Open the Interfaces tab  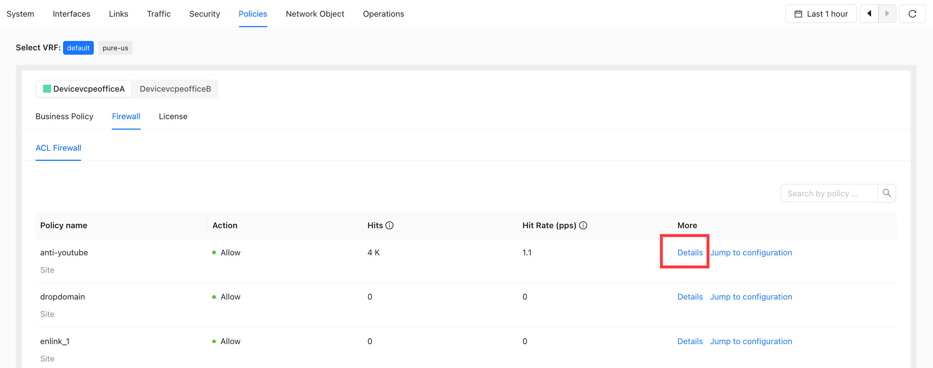click(x=71, y=14)
